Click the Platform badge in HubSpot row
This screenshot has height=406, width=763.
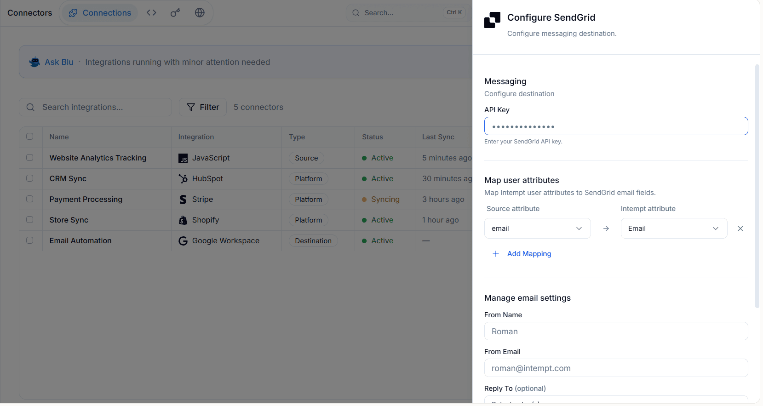309,178
